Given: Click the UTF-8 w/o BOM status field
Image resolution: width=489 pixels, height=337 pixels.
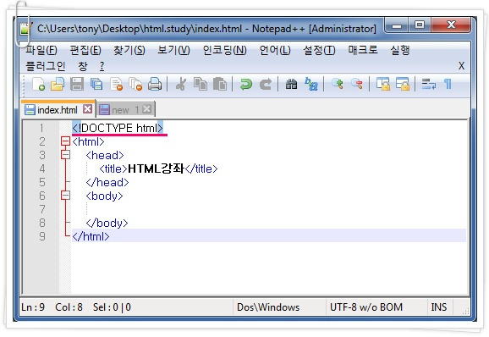Looking at the screenshot, I should (376, 307).
